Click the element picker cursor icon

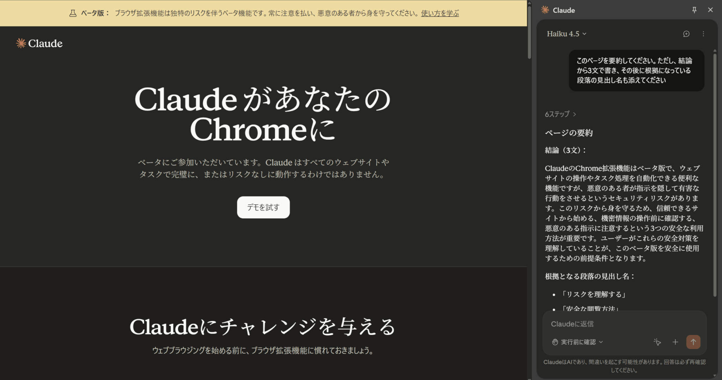coord(657,342)
